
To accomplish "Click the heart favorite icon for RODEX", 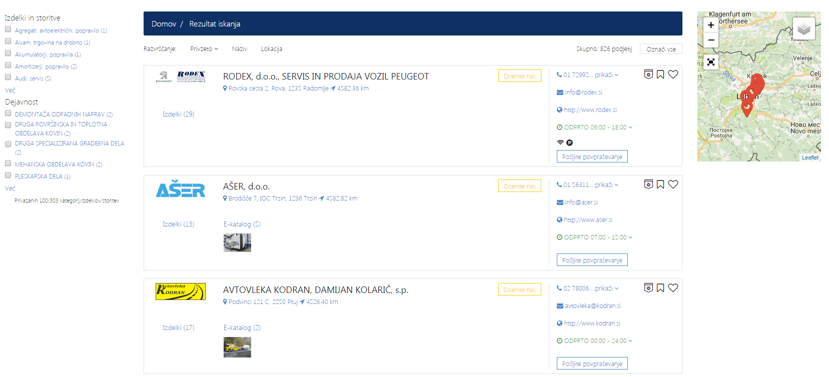I will (x=673, y=74).
